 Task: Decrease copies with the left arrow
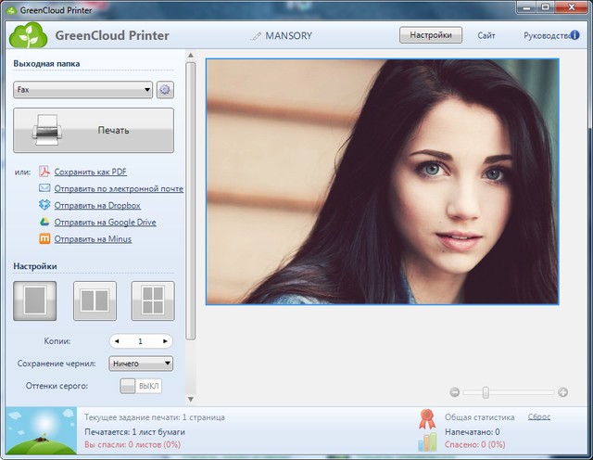[x=117, y=341]
